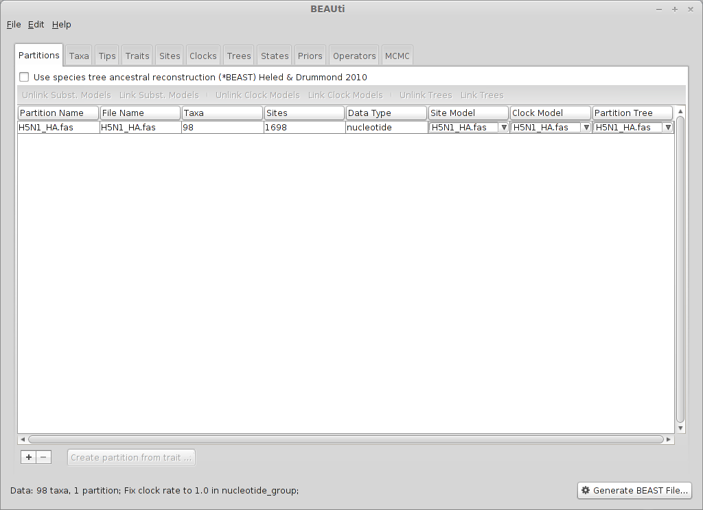703x510 pixels.
Task: Open the Help menu
Action: (x=61, y=25)
